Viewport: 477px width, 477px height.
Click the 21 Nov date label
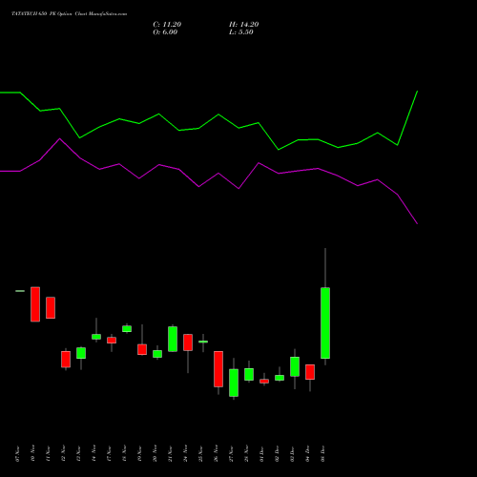[x=171, y=454]
